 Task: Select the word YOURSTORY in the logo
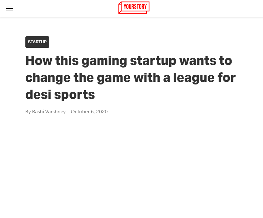tap(135, 7)
